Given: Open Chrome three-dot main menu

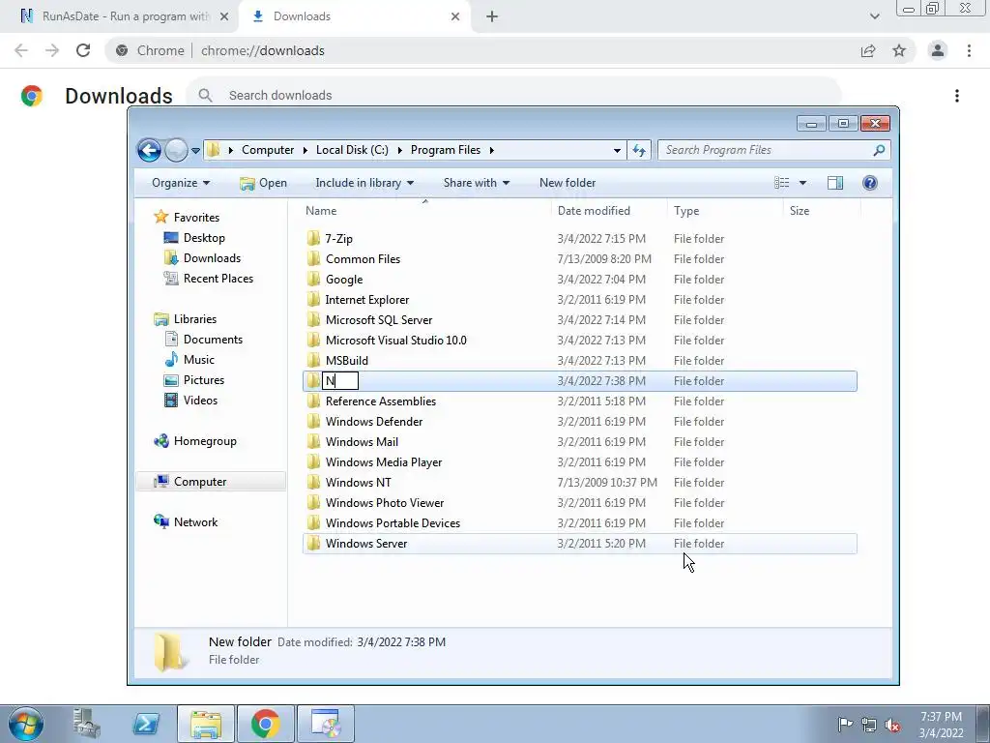Looking at the screenshot, I should pyautogui.click(x=969, y=50).
